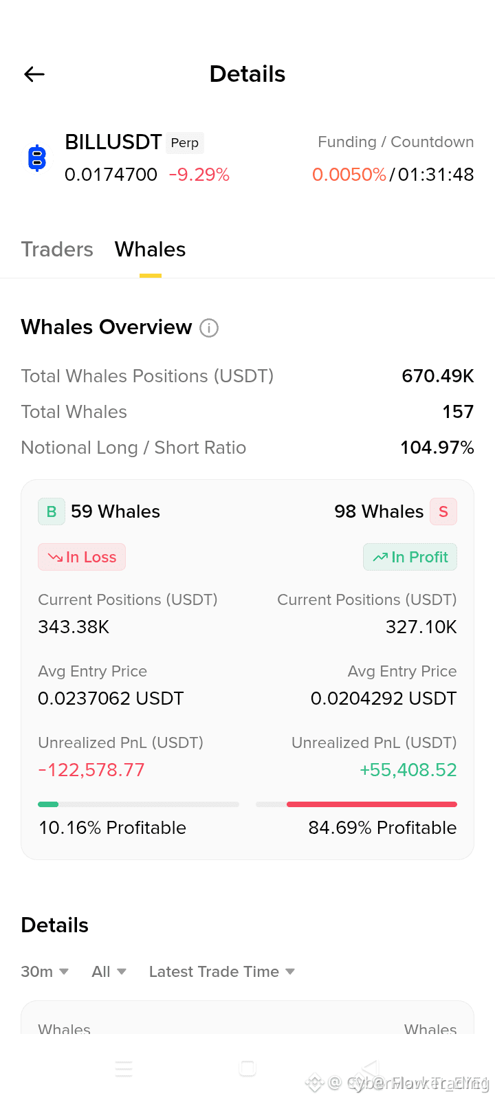Open the Latest Trade Time sort dropdown
Screen dimensions: 495x1100
click(222, 971)
